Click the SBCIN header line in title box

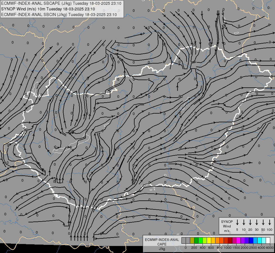(59, 15)
